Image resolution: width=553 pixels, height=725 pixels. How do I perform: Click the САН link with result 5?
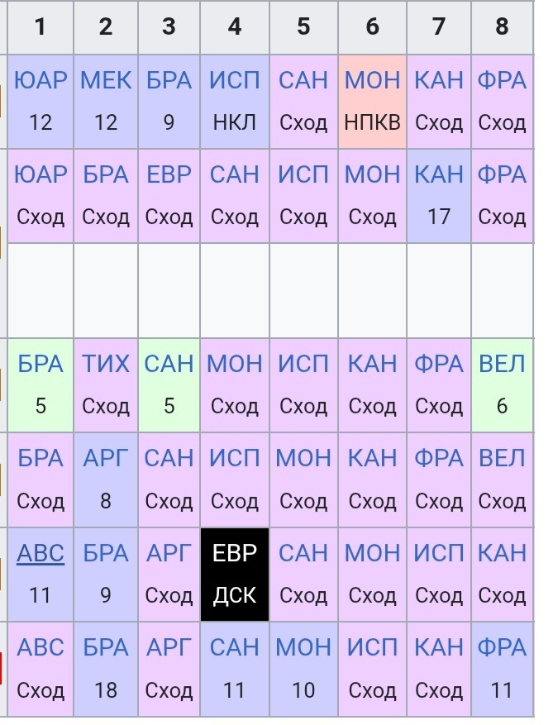point(169,364)
